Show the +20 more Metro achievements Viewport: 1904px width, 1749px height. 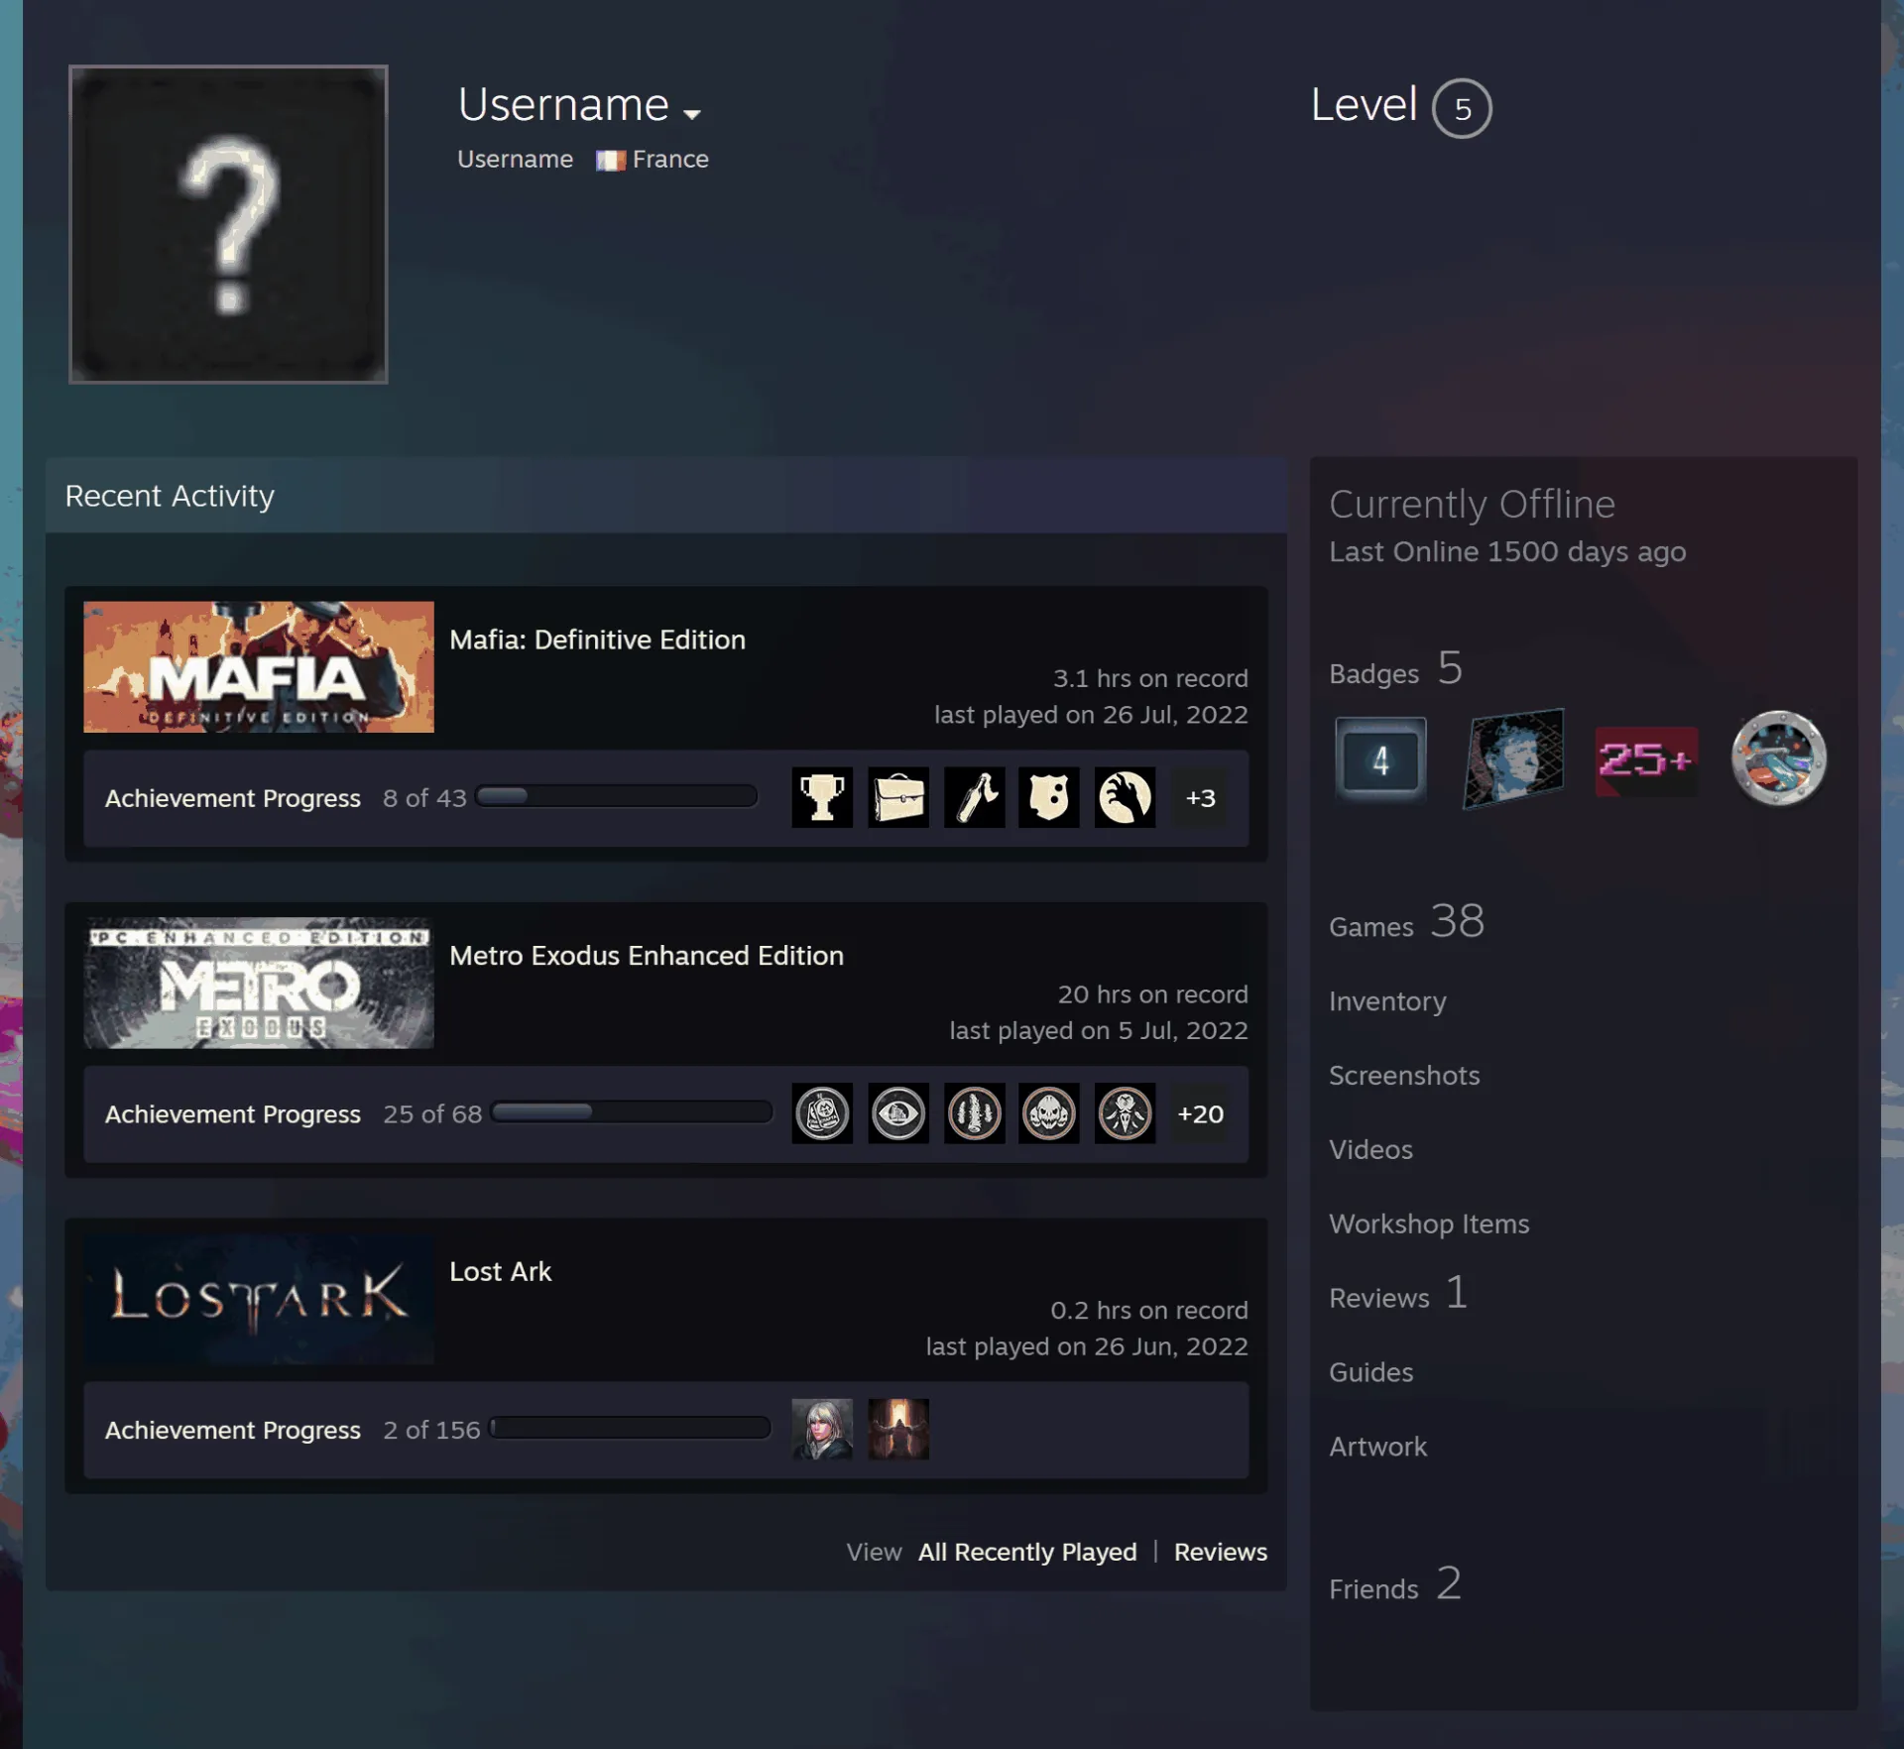click(1200, 1113)
